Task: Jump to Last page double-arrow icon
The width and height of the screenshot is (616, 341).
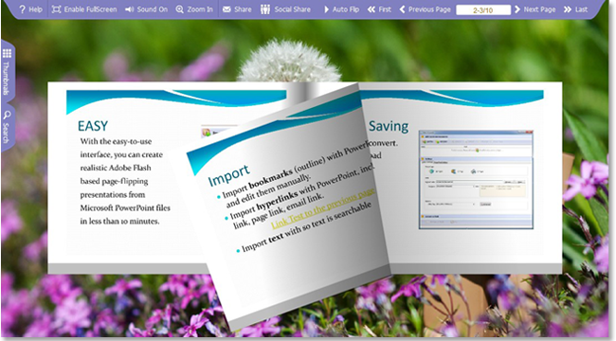Action: point(568,9)
